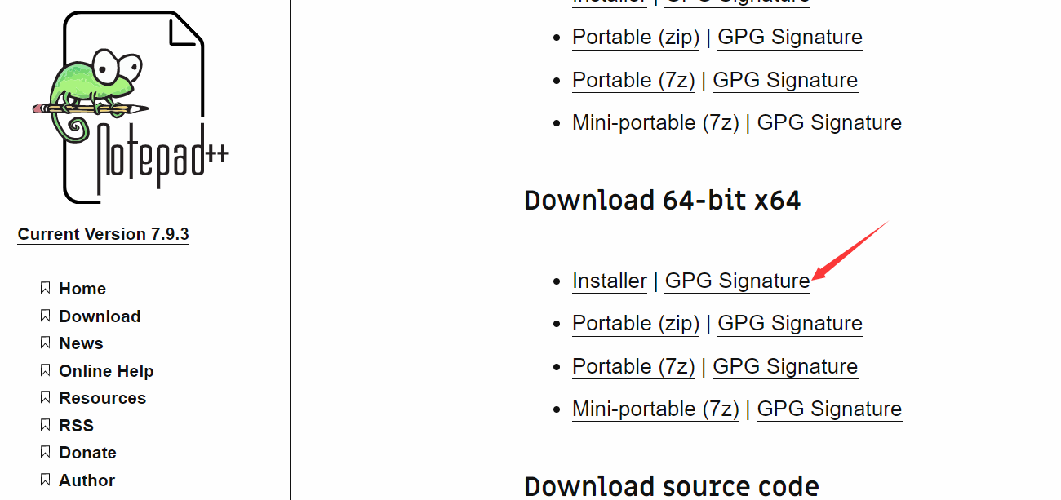This screenshot has height=500, width=1061.
Task: Open the Download menu item
Action: (x=100, y=316)
